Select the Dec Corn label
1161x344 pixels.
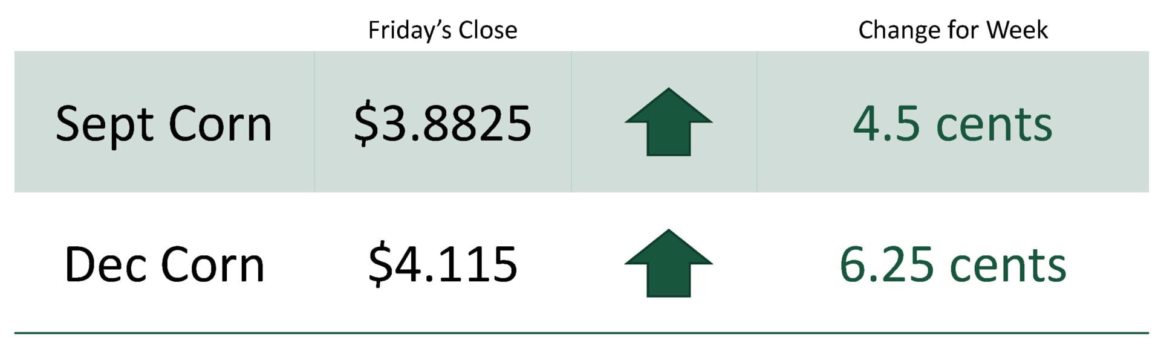point(164,264)
